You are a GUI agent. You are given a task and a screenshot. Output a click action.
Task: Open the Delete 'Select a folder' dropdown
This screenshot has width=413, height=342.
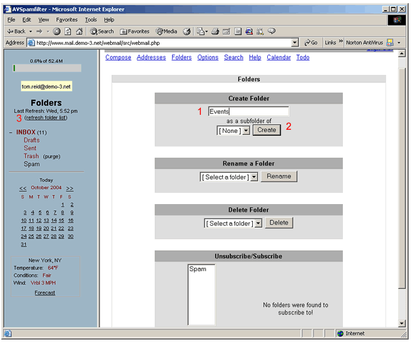(x=233, y=223)
